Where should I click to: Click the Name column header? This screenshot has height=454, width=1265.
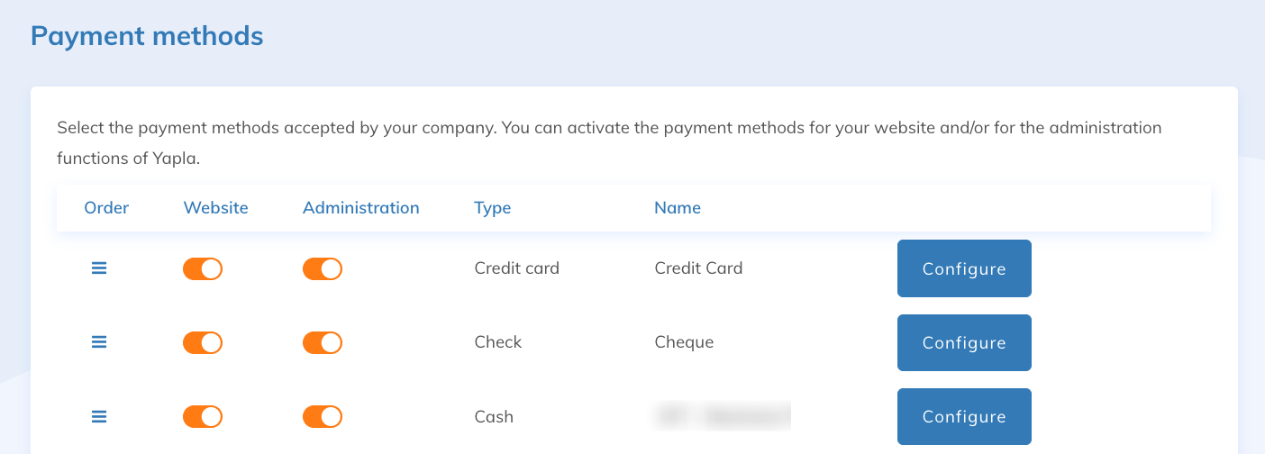(x=678, y=208)
